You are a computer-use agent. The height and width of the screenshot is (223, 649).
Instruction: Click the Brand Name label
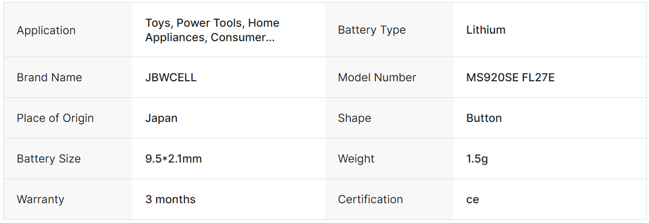pyautogui.click(x=49, y=78)
